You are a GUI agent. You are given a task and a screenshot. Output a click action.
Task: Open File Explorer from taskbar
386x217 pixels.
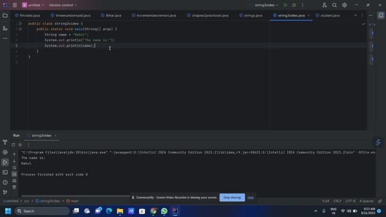click(x=120, y=211)
